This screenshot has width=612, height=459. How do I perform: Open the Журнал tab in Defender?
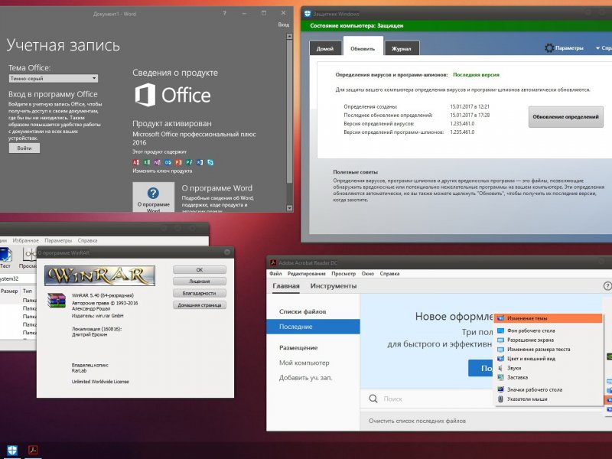click(402, 48)
